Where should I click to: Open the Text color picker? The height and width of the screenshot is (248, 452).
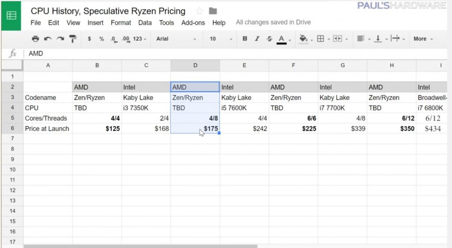pos(281,39)
